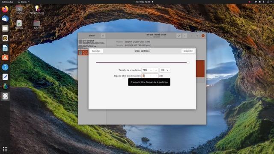Open Thunderbird mail from the dock
Image resolution: width=274 pixels, height=154 pixels.
[x=5, y=19]
